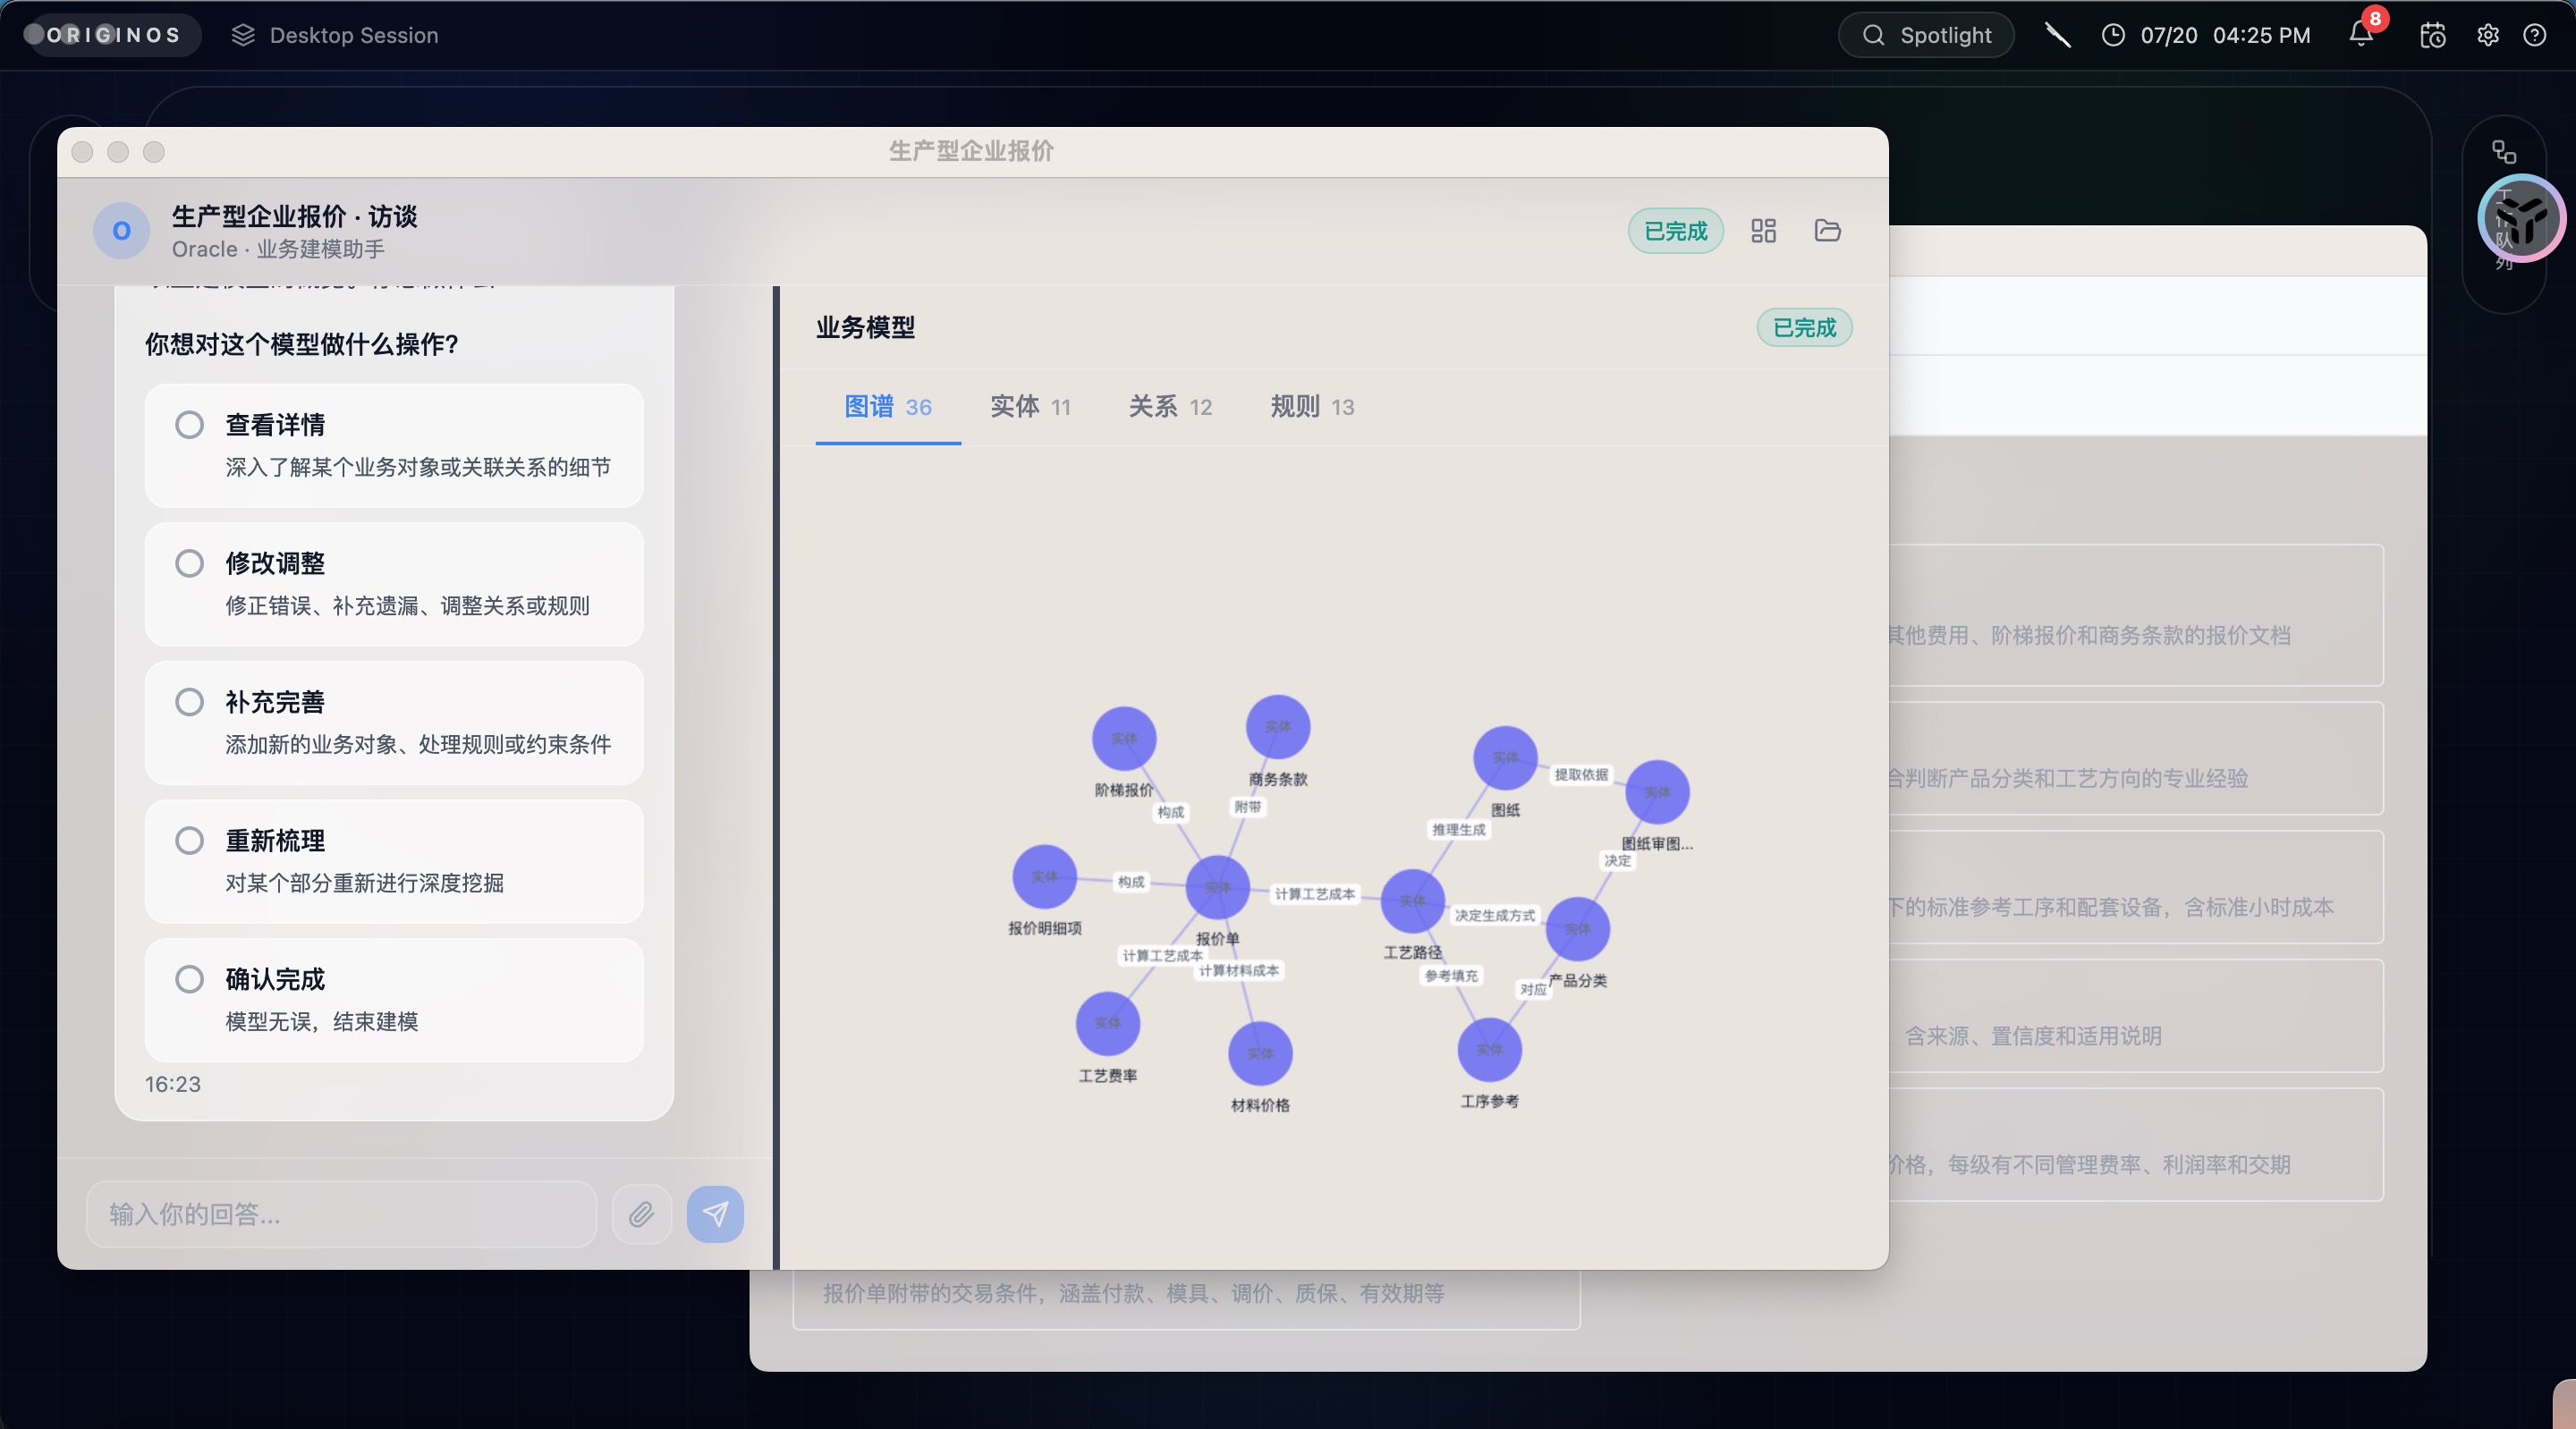2576x1429 pixels.
Task: Open the calendar clock icon in the top bar
Action: click(x=2432, y=35)
